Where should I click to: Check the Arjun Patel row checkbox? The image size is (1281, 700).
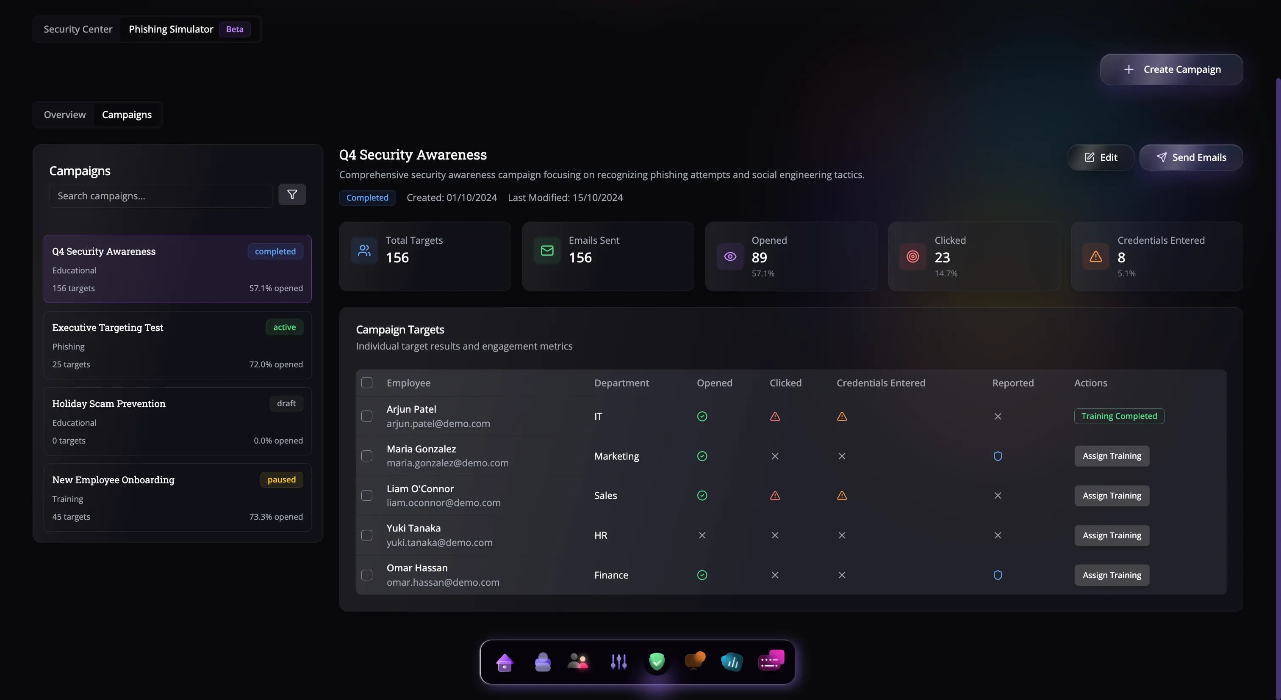point(366,416)
